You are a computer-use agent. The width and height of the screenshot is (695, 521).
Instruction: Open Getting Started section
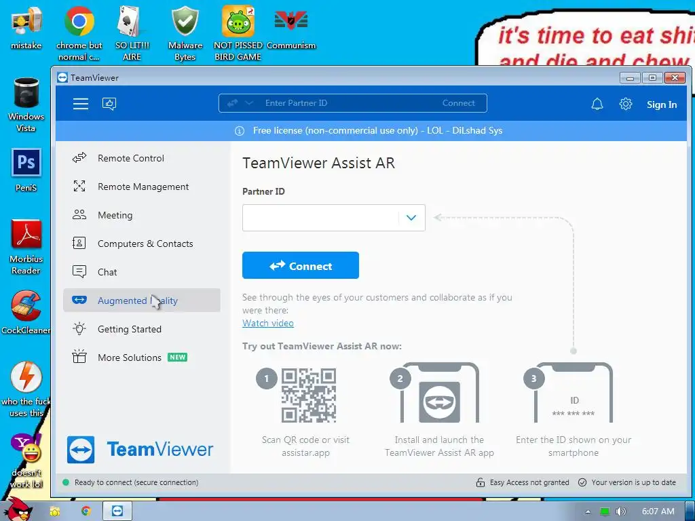coord(141,329)
